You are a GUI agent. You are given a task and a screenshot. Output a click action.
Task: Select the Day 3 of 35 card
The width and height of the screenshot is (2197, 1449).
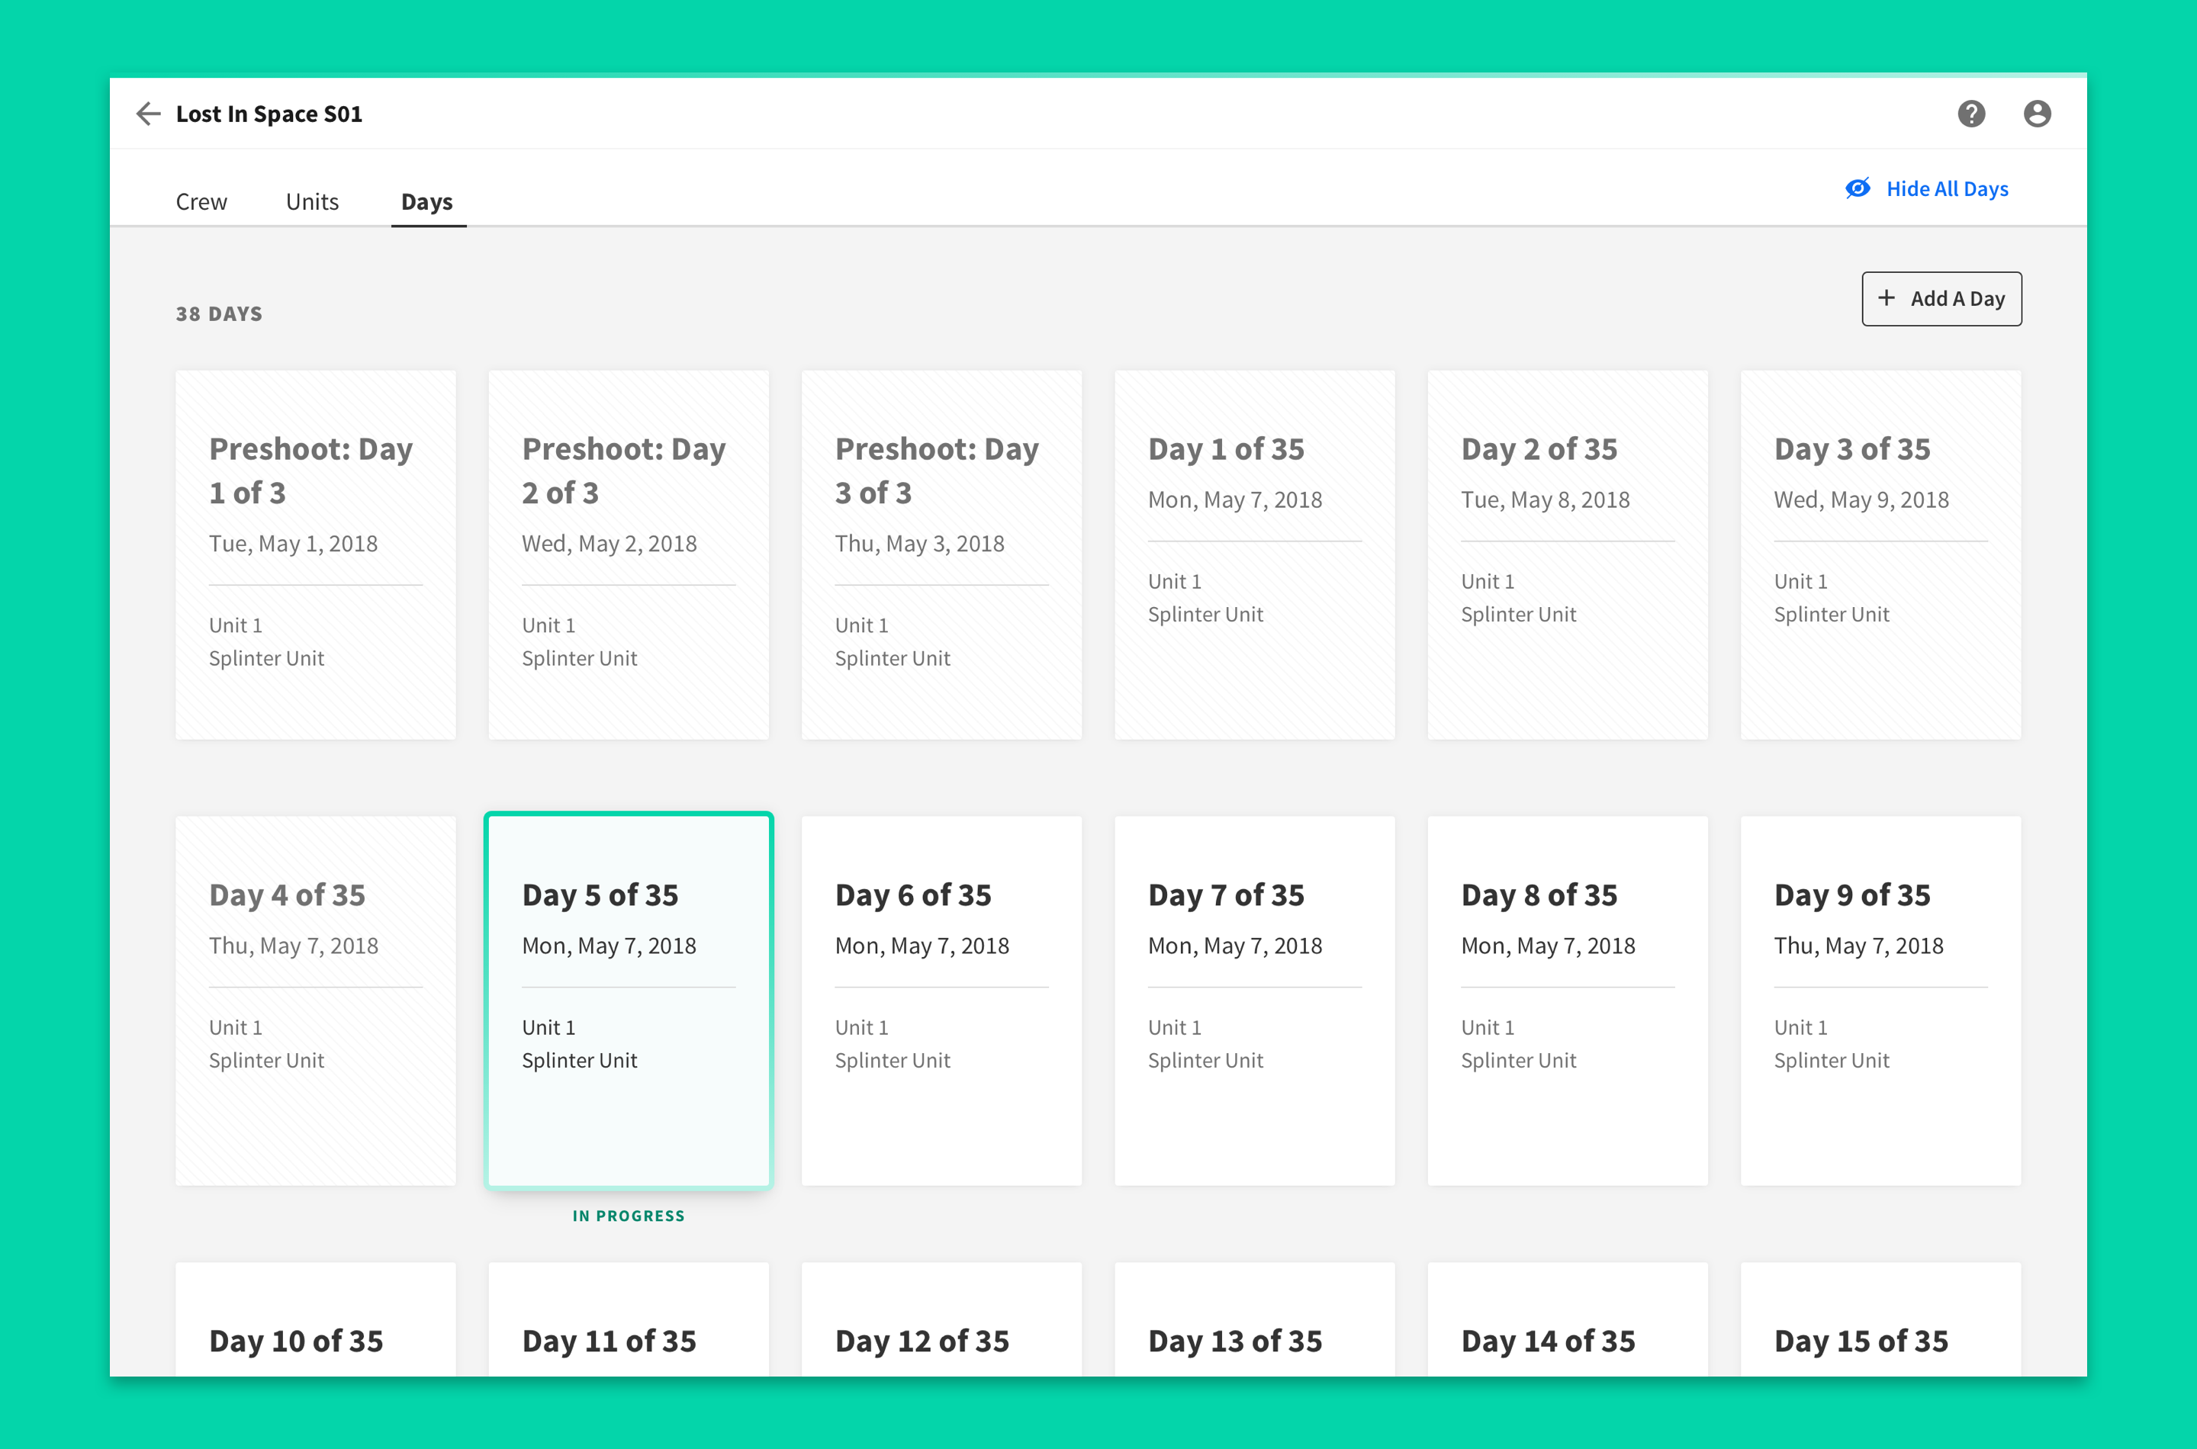(1880, 554)
